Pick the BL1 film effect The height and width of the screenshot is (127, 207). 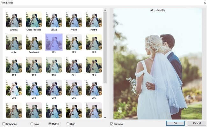(74, 65)
